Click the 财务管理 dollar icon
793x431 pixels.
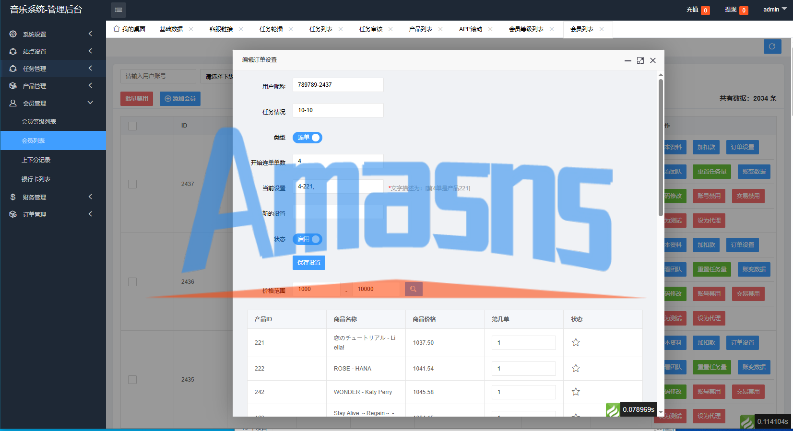point(13,197)
